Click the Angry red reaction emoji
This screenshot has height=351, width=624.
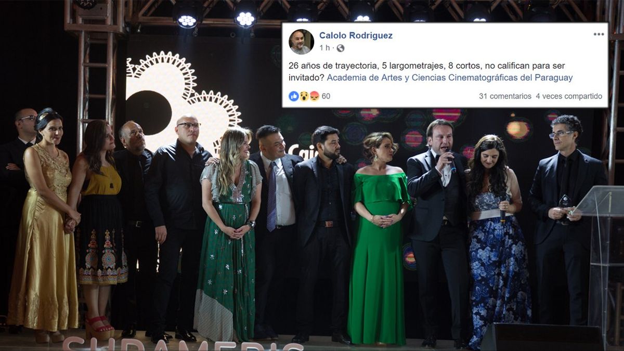click(x=314, y=96)
